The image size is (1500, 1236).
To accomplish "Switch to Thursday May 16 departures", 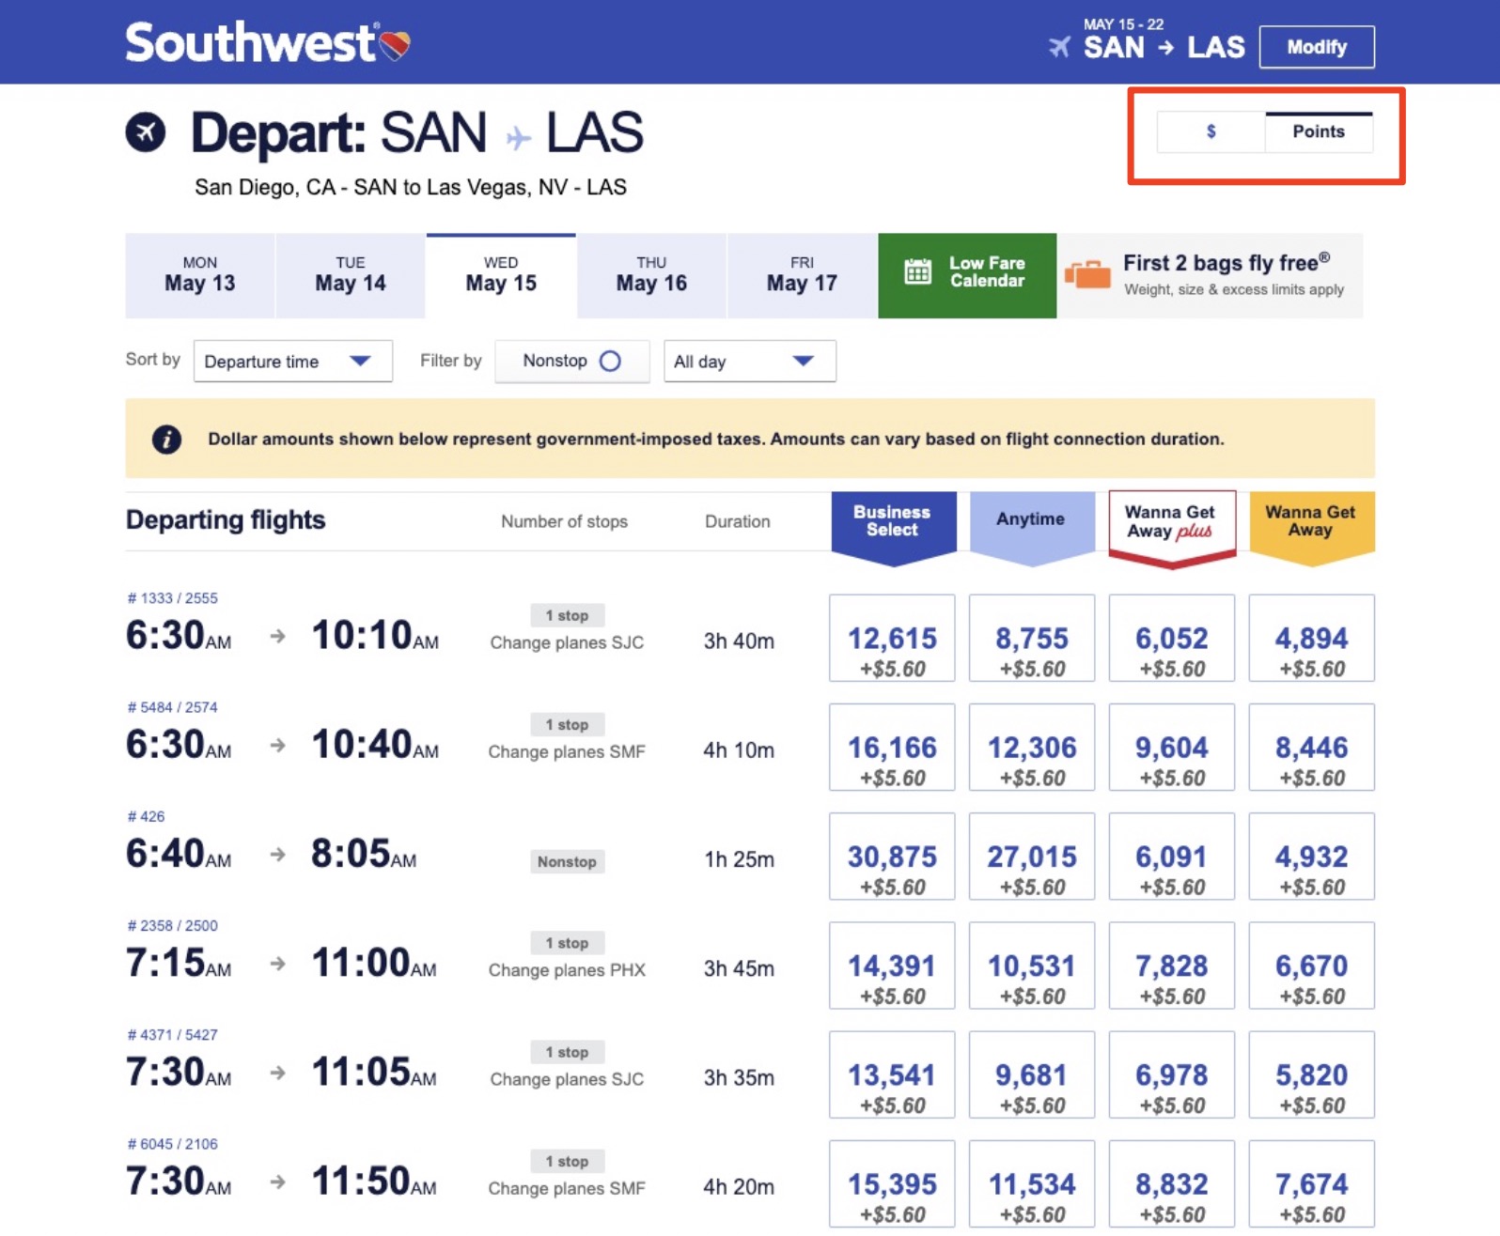I will [x=650, y=274].
